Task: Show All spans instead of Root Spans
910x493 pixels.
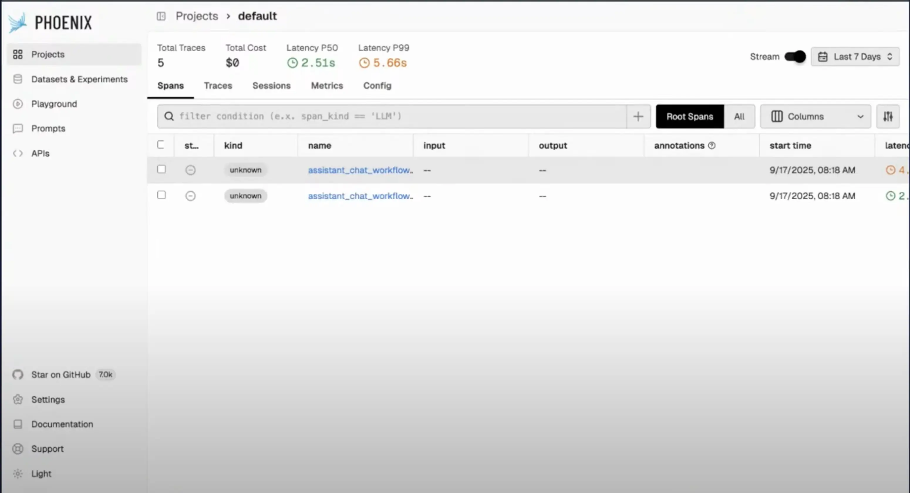Action: pos(739,117)
